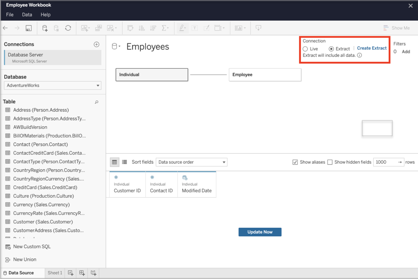Enable the Show hidden fields checkbox
418x279 pixels.
click(330, 162)
